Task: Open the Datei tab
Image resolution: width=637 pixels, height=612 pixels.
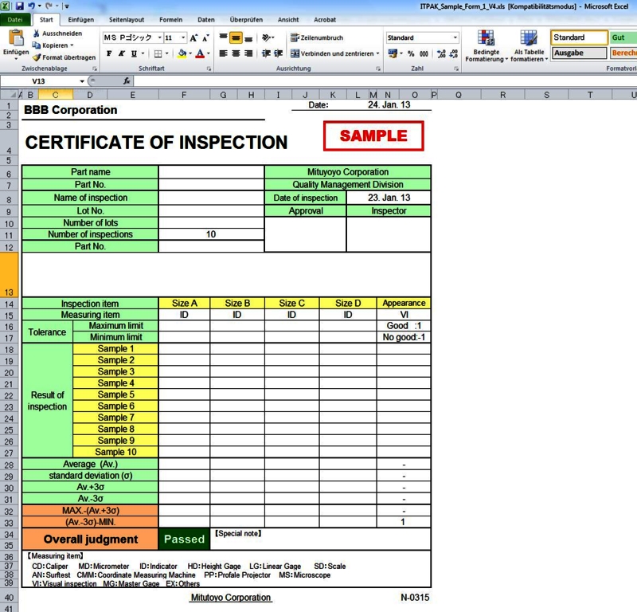Action: pyautogui.click(x=15, y=19)
